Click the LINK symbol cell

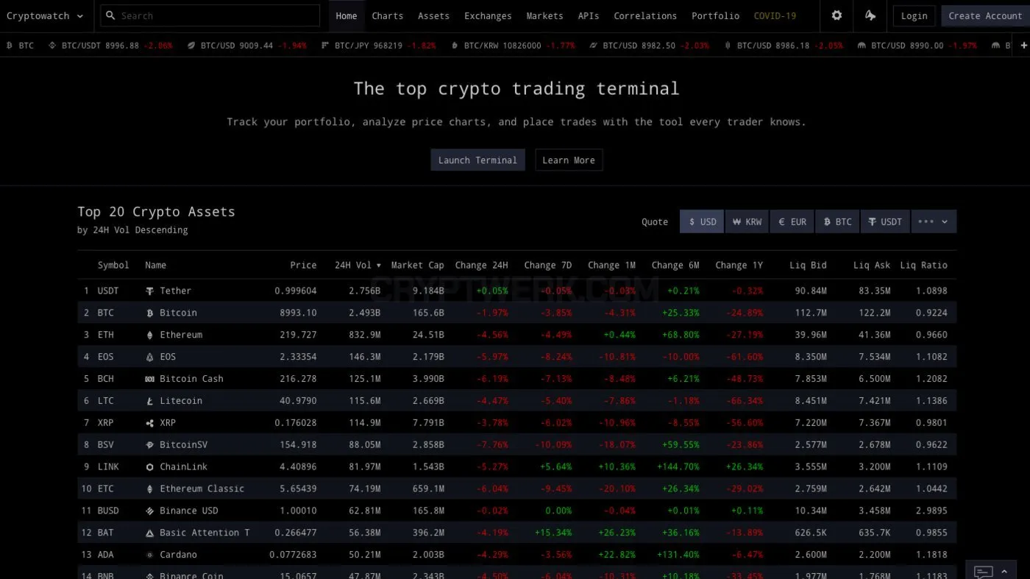click(108, 467)
